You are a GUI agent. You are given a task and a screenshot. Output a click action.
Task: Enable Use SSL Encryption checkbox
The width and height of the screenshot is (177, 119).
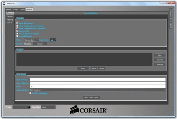coord(30,93)
